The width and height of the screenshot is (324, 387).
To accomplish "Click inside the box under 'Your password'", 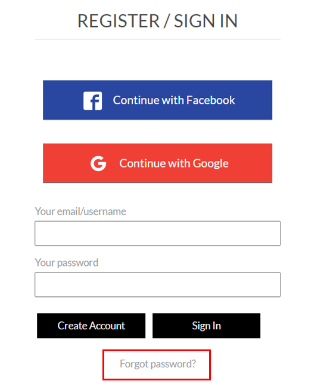I will click(x=158, y=284).
